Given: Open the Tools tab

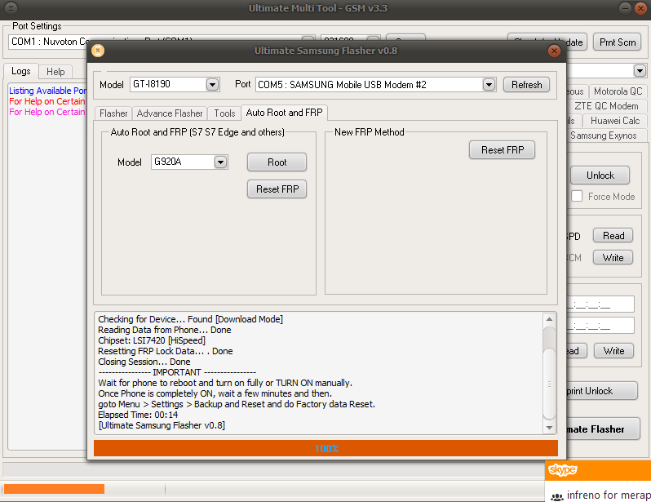Looking at the screenshot, I should coord(224,113).
